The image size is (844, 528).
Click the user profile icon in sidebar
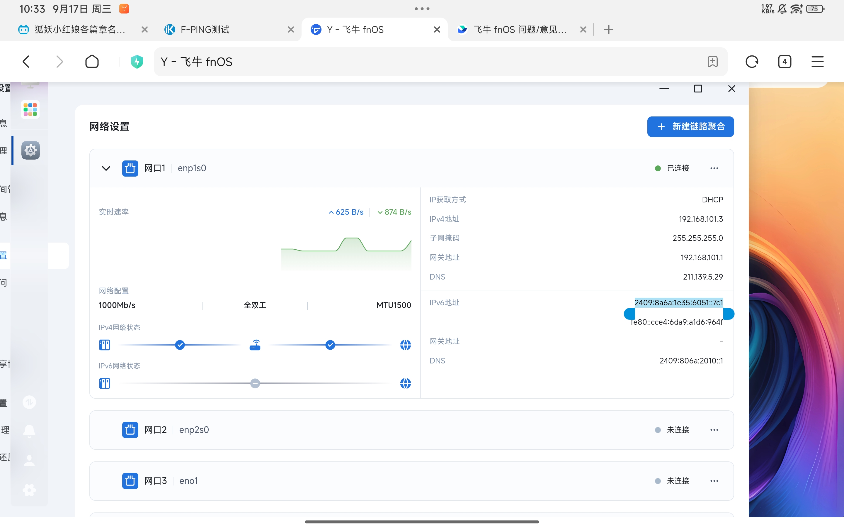point(29,460)
